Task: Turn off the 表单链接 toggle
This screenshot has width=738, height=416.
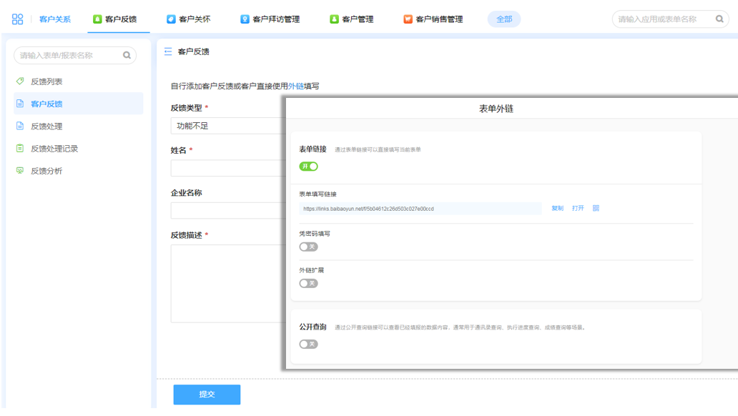Action: pyautogui.click(x=308, y=167)
